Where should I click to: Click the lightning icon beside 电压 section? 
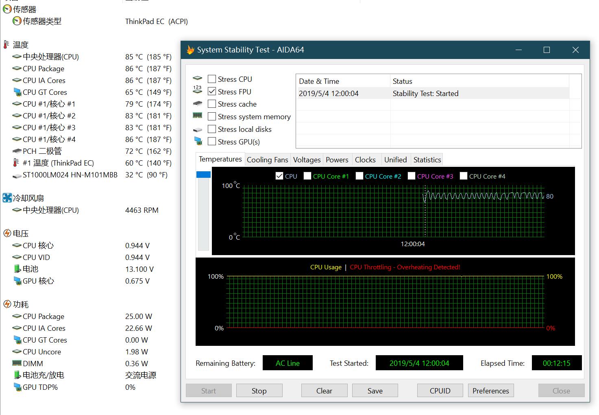point(7,233)
